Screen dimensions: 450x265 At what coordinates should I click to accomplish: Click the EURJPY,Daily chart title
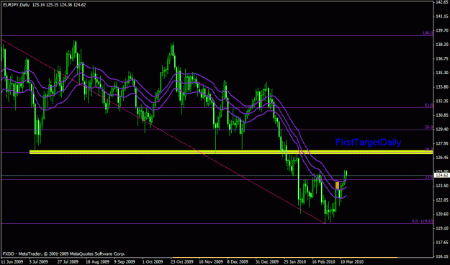(x=16, y=4)
